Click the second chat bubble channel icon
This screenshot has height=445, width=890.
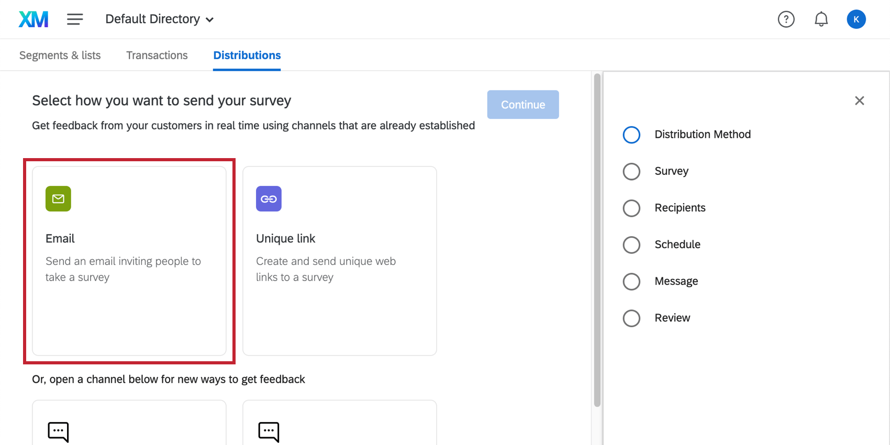tap(269, 432)
